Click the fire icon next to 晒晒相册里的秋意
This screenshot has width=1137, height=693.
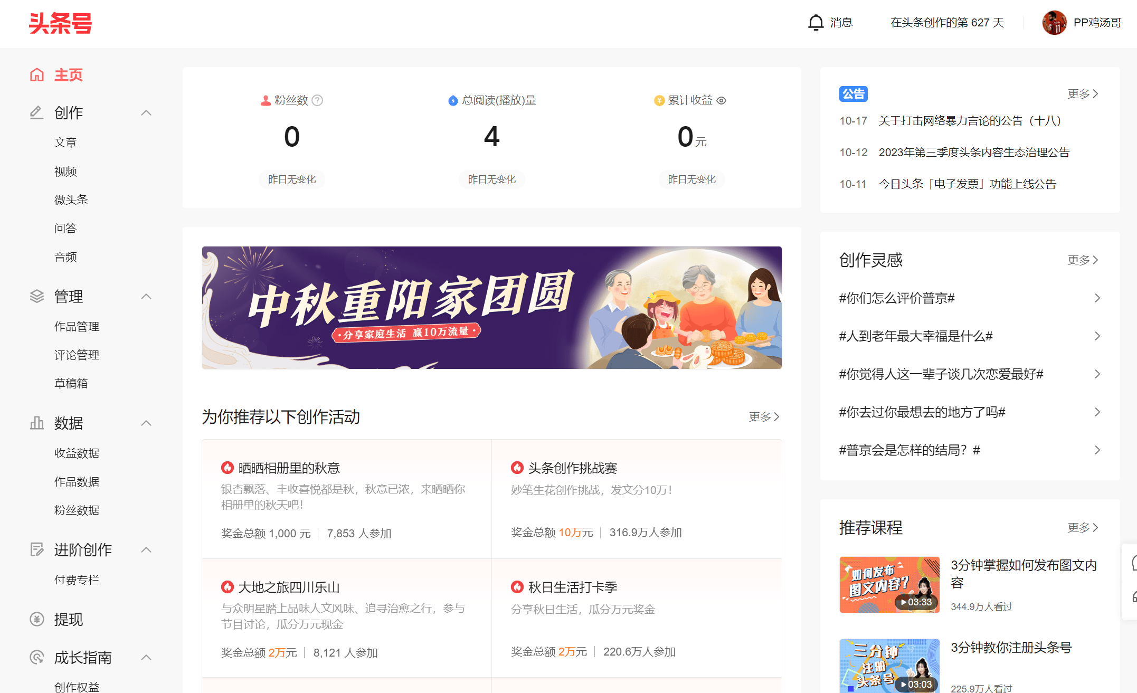click(227, 468)
